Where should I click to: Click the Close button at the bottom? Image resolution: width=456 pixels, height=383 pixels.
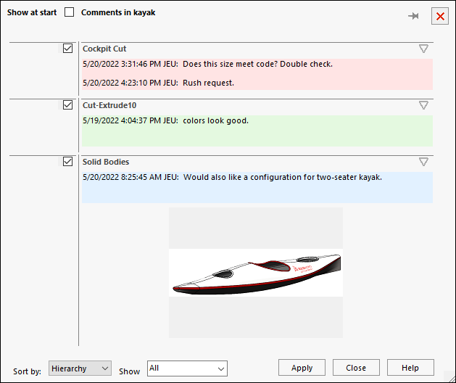(x=356, y=368)
